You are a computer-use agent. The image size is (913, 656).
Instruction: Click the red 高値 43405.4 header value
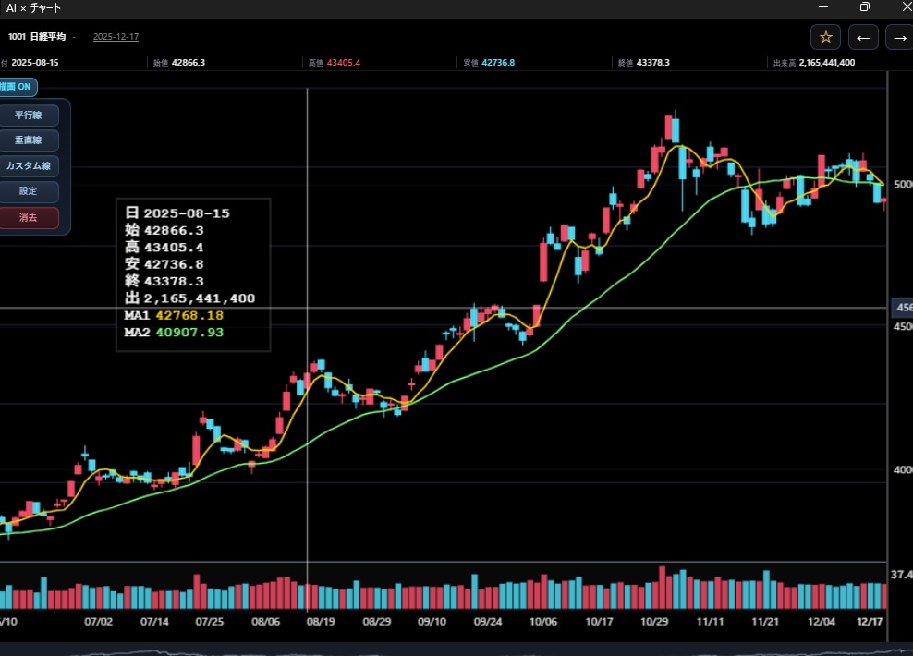[335, 62]
